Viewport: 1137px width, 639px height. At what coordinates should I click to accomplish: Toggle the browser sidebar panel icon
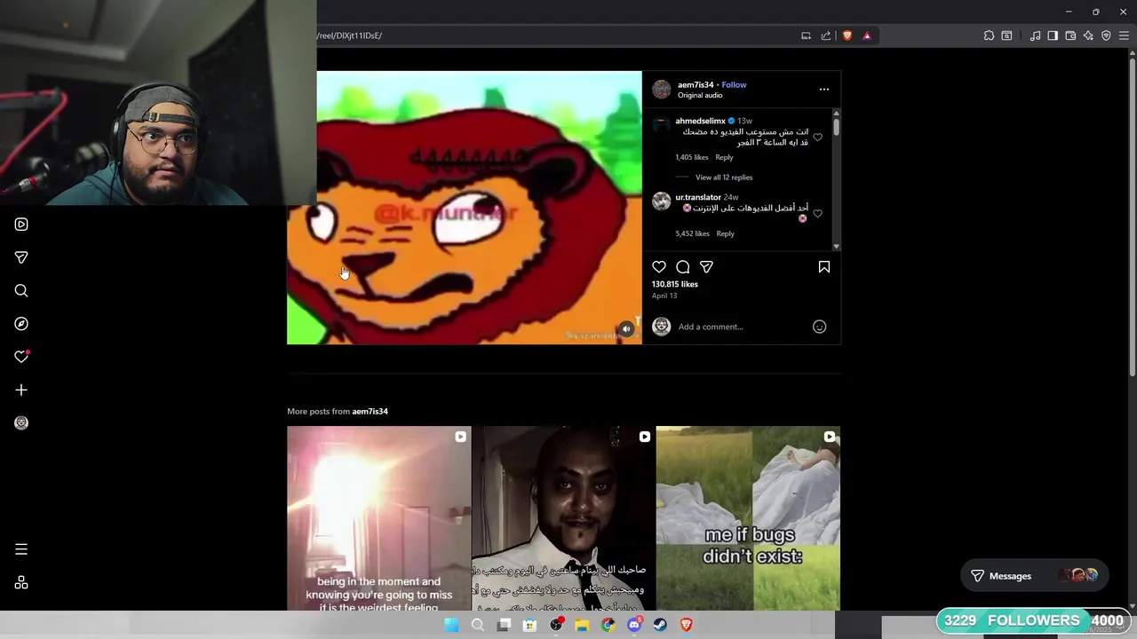pos(1053,35)
